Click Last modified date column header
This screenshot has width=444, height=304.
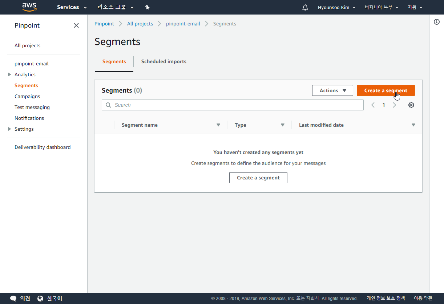(321, 125)
